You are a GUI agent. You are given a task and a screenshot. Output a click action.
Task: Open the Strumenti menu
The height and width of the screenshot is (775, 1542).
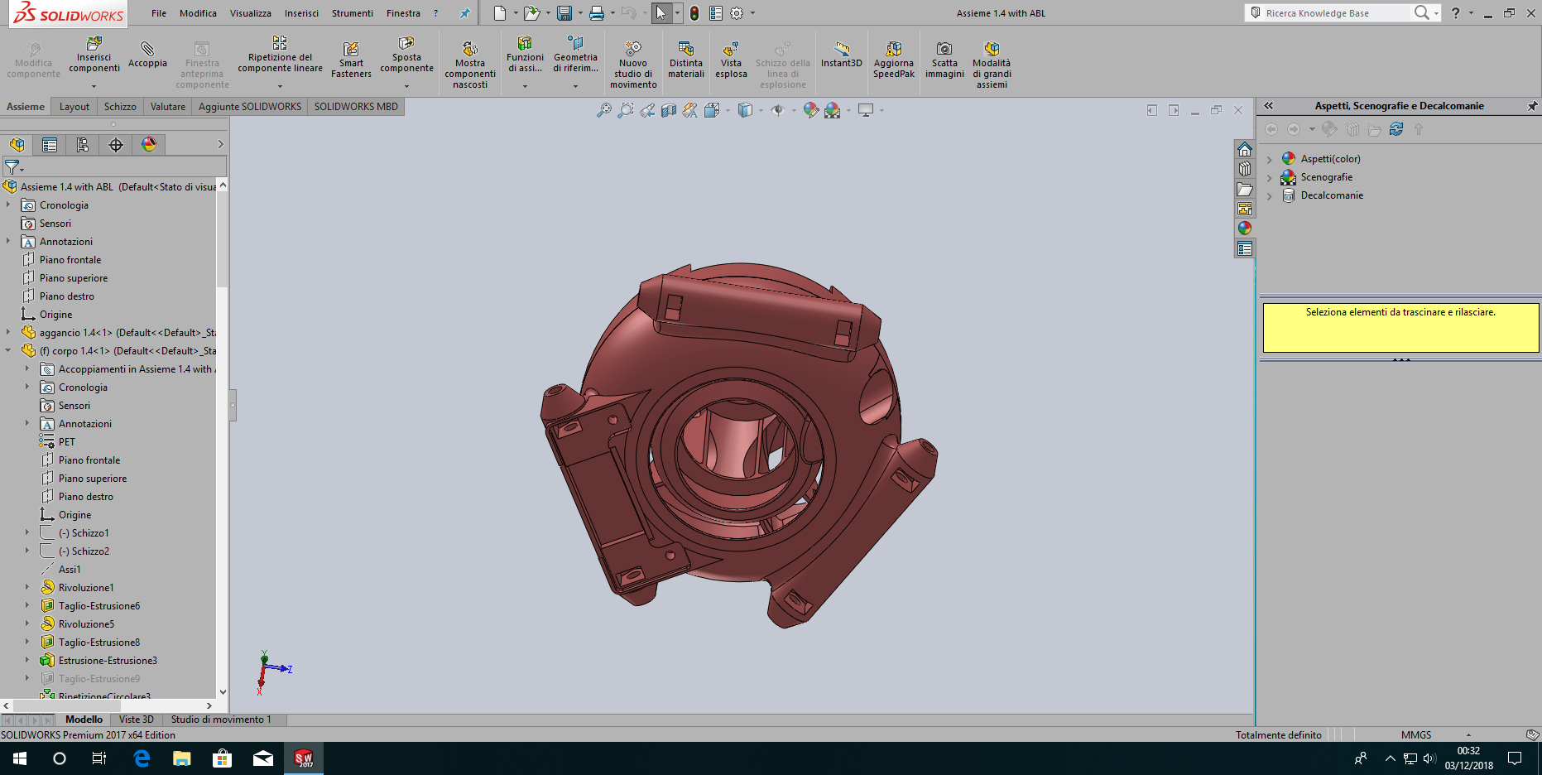click(353, 13)
